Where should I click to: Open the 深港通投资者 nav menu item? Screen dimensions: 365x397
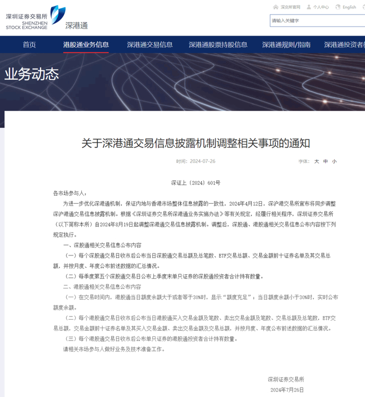click(x=345, y=45)
